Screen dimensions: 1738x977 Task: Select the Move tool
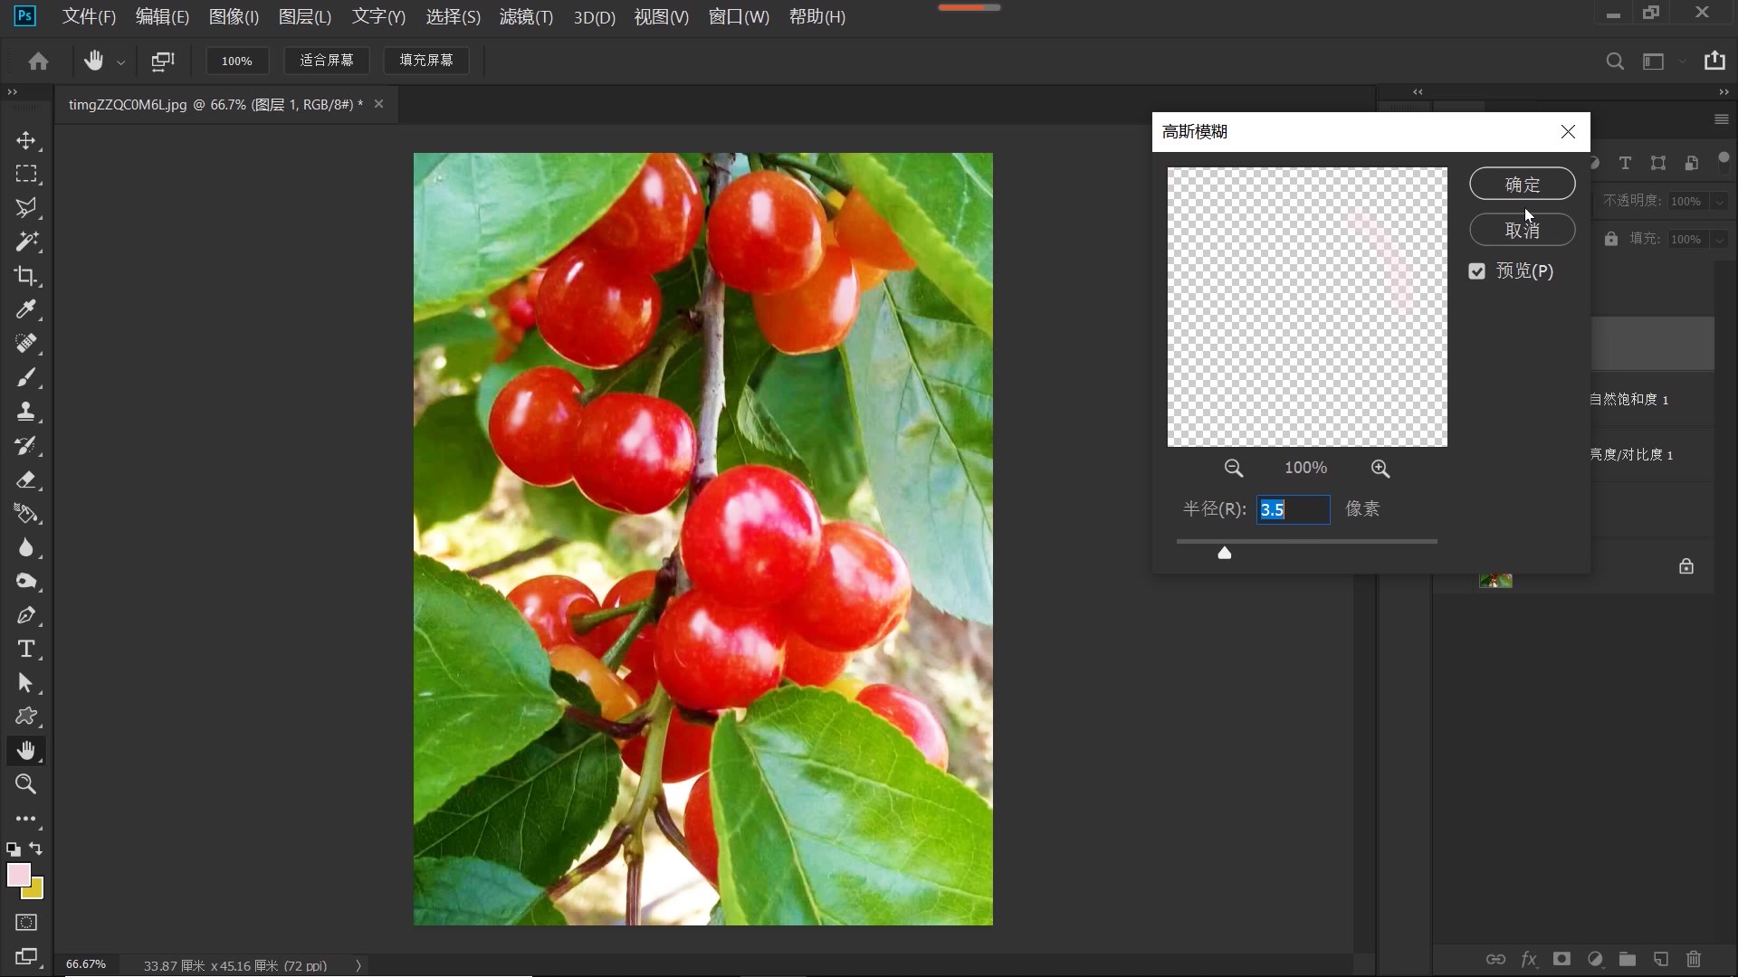tap(25, 140)
